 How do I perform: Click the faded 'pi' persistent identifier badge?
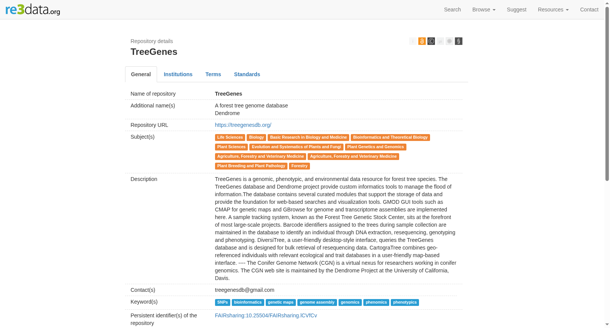coord(440,41)
